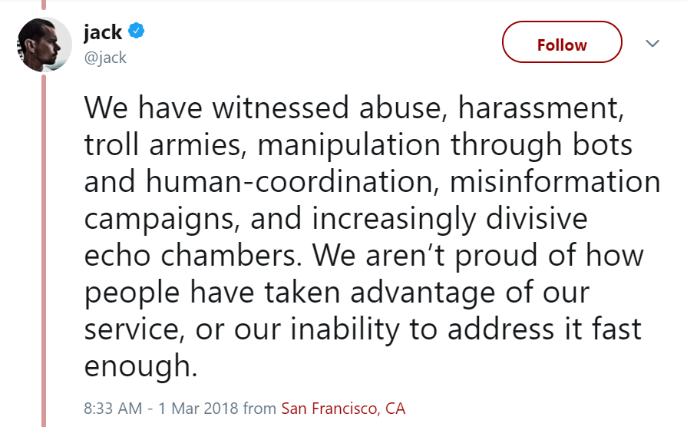Image resolution: width=687 pixels, height=427 pixels.
Task: Open the 'jack' display name link
Action: [x=103, y=32]
